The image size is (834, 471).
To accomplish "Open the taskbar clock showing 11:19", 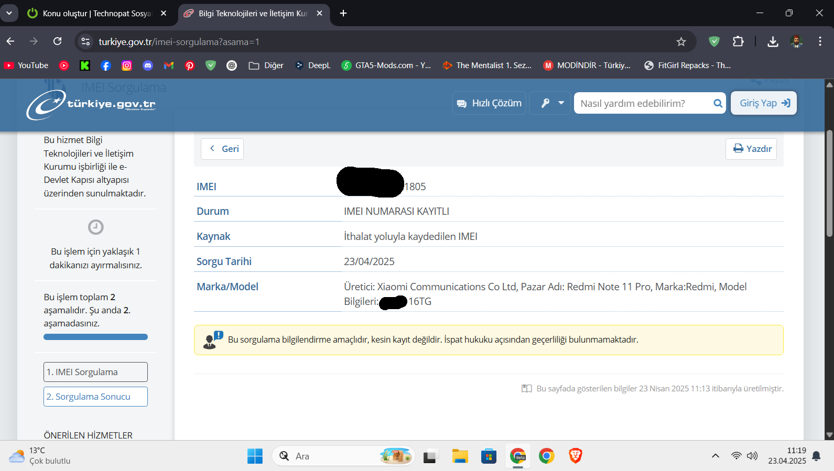I will click(x=787, y=456).
